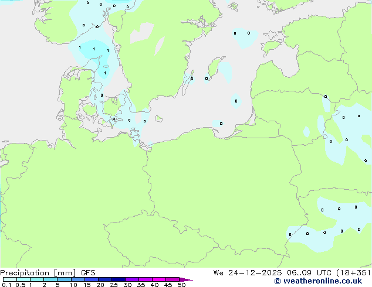372x287 pixels.
Task: Click the '10' legend scale label
Action: (x=73, y=285)
